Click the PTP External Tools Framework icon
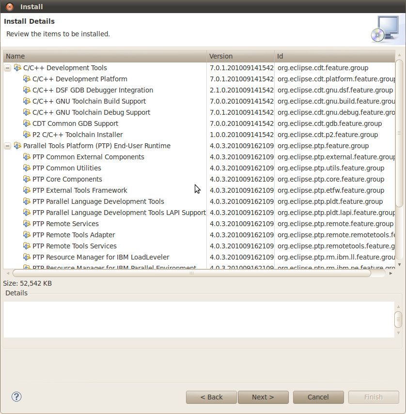Image resolution: width=406 pixels, height=414 pixels. (x=27, y=190)
